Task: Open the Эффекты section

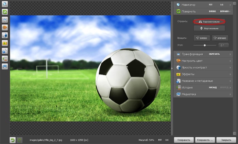Action: [188, 74]
